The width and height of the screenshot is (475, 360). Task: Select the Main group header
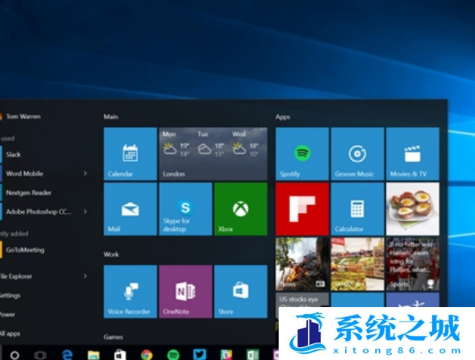coord(111,116)
